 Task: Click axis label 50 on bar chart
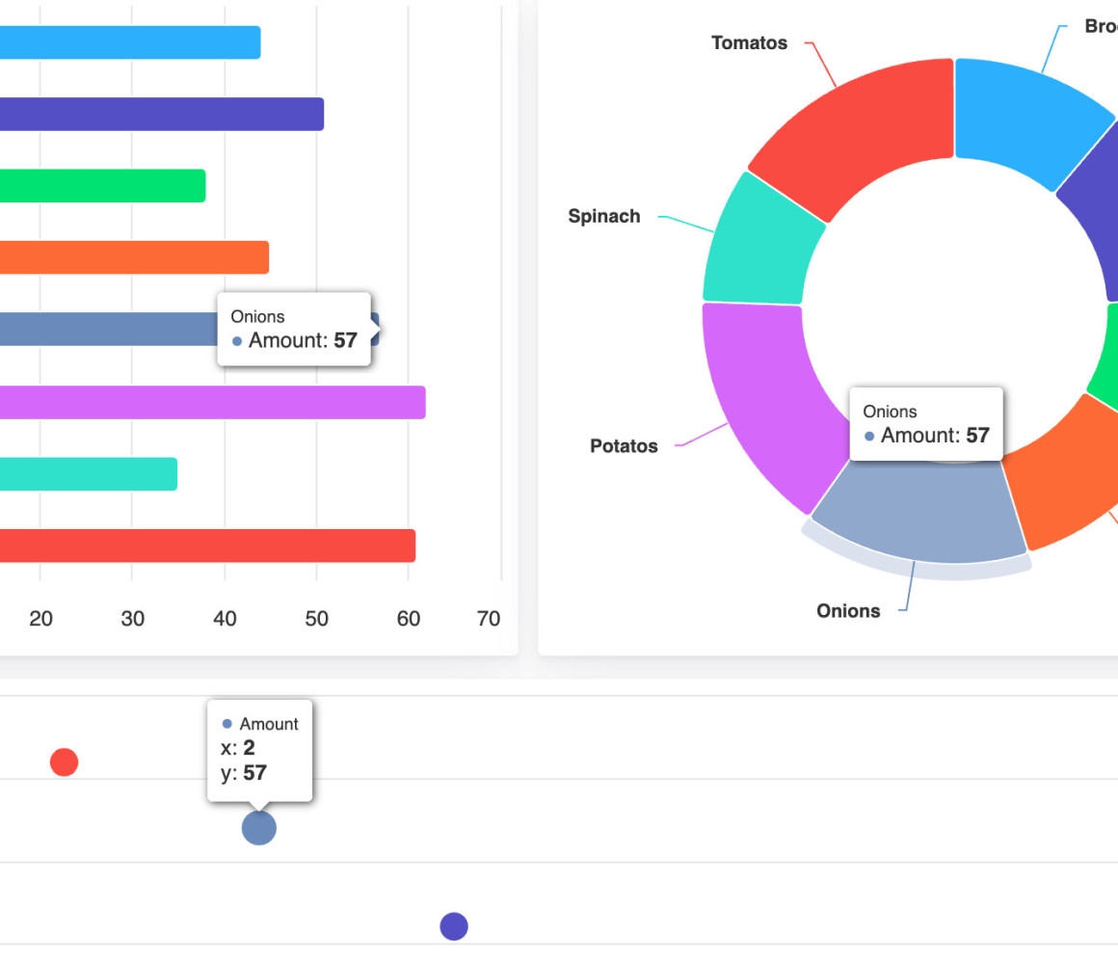click(x=316, y=618)
